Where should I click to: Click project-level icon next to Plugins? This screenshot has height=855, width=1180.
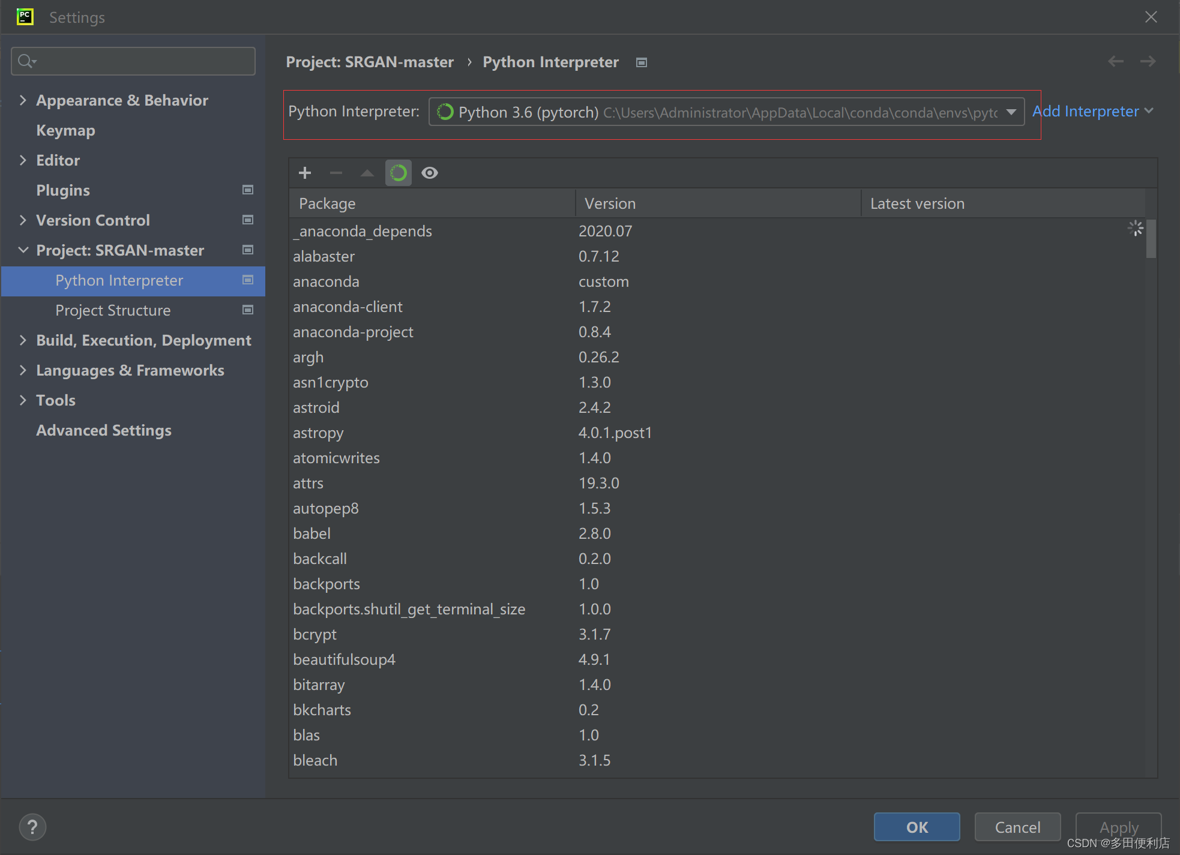tap(247, 190)
